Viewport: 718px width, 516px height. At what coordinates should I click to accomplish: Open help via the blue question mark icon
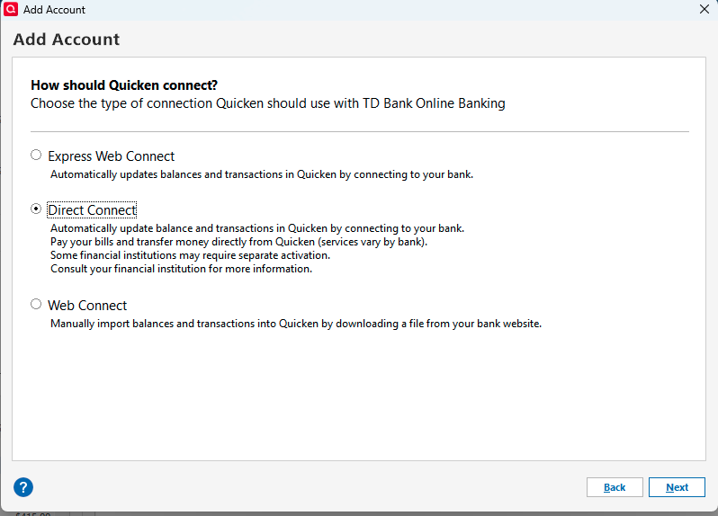[x=23, y=487]
